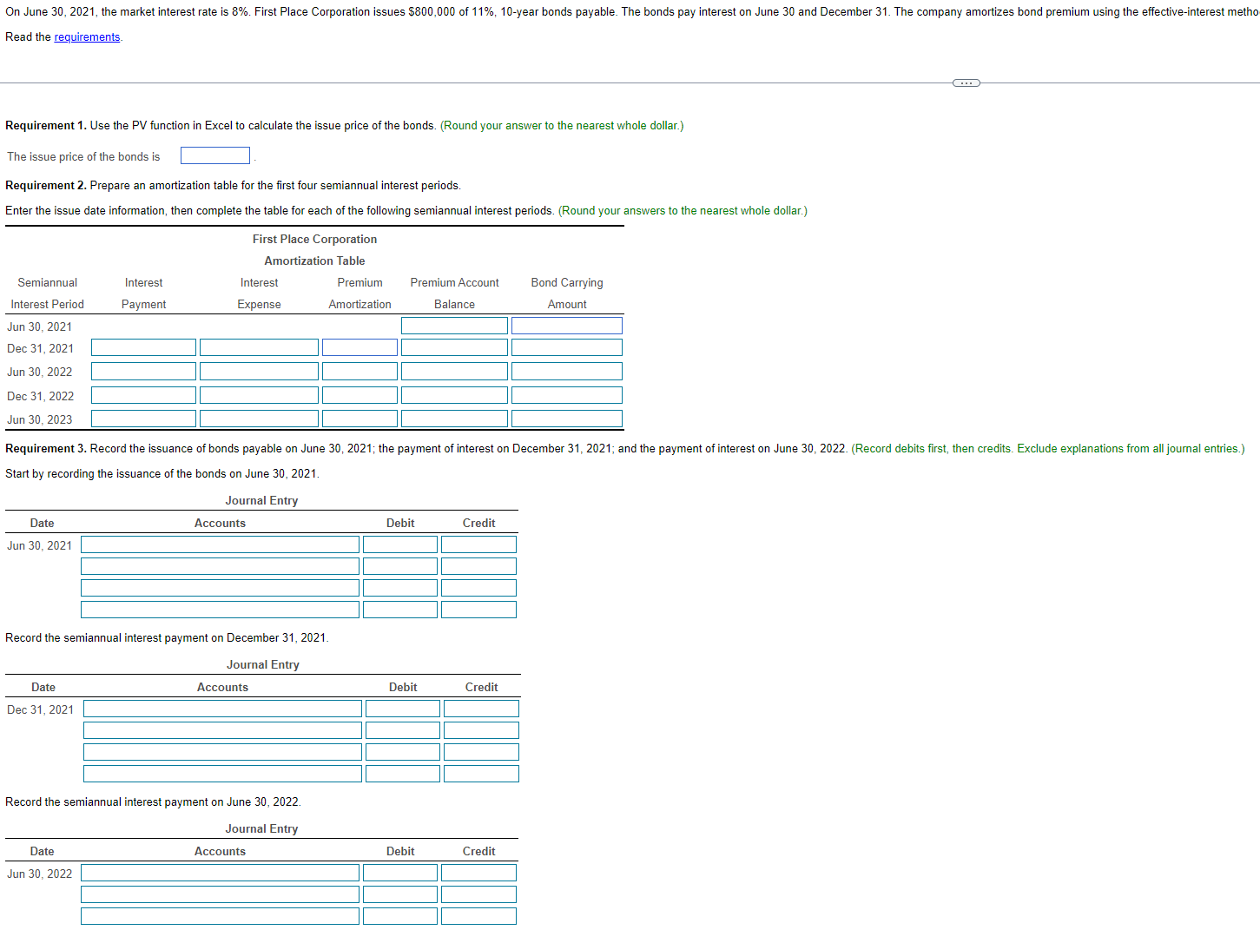Select the Jun 30, 2022 Premium Account Balance field
The height and width of the screenshot is (930, 1260).
pos(454,371)
